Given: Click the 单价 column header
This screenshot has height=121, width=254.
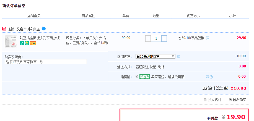Looking at the screenshot, I should 126,16.
